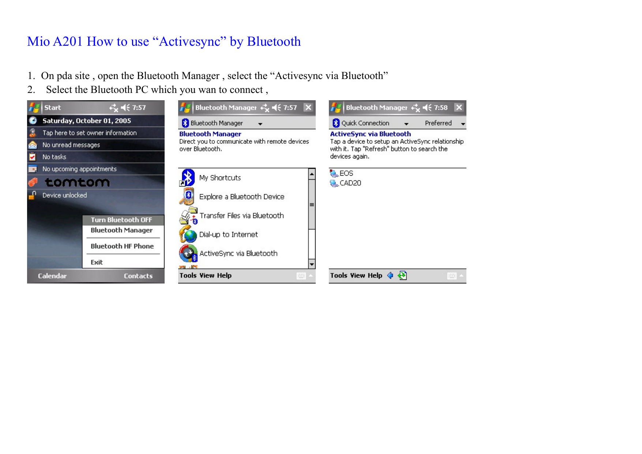Expand Bluetooth Manager dropdown arrow
The height and width of the screenshot is (454, 642).
tap(260, 124)
